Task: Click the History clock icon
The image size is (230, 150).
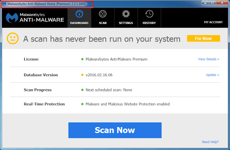Action: tap(149, 14)
